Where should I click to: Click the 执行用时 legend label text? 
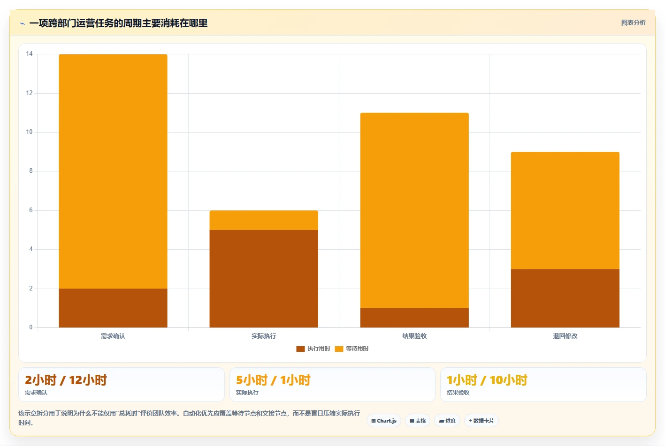(x=319, y=349)
